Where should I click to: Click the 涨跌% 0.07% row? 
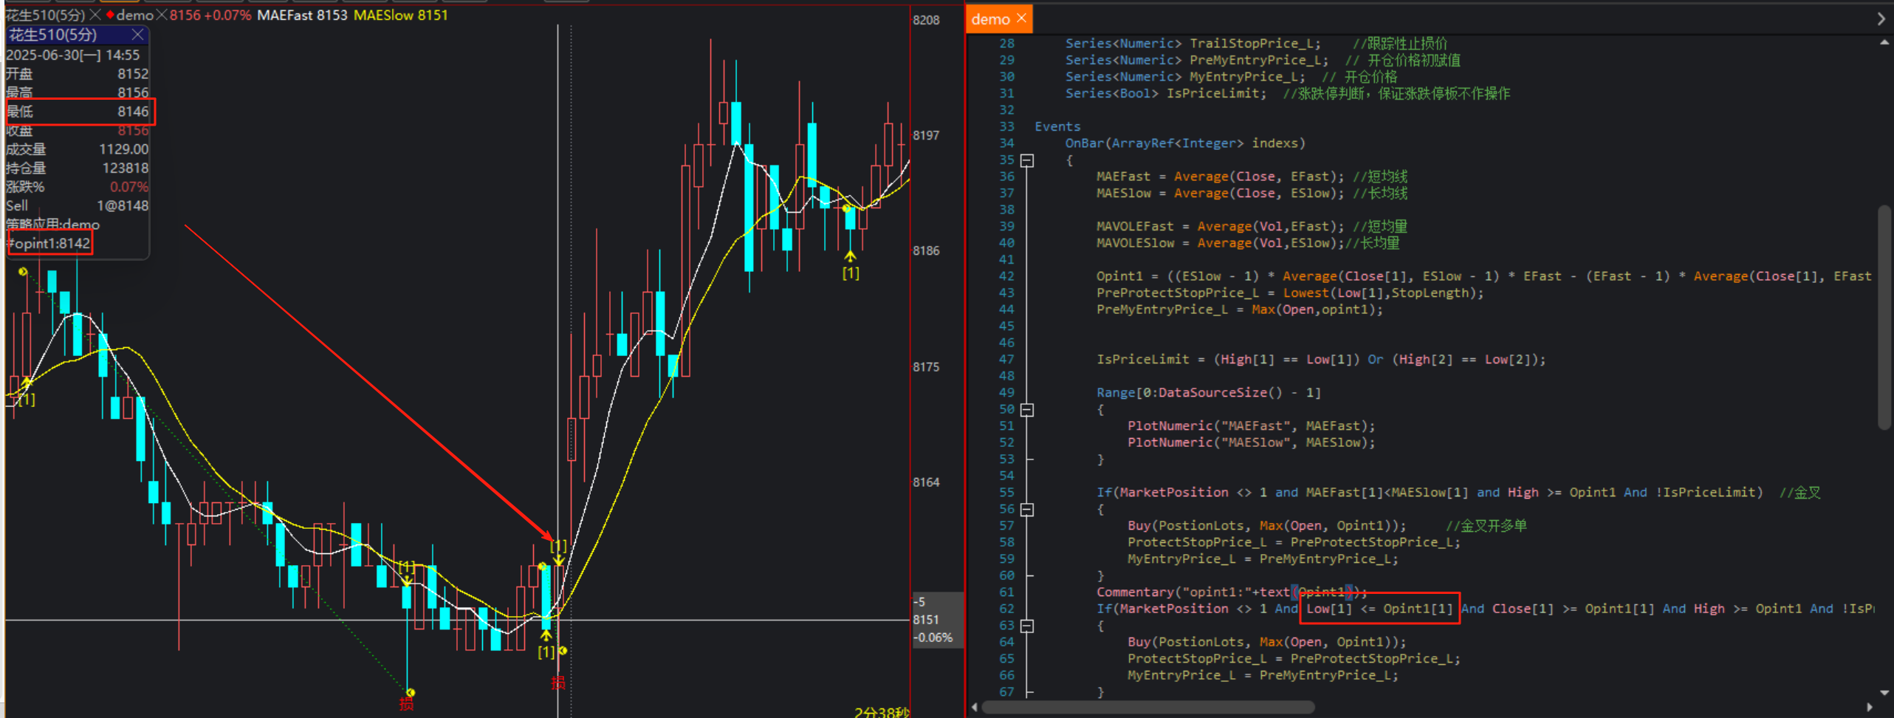77,187
